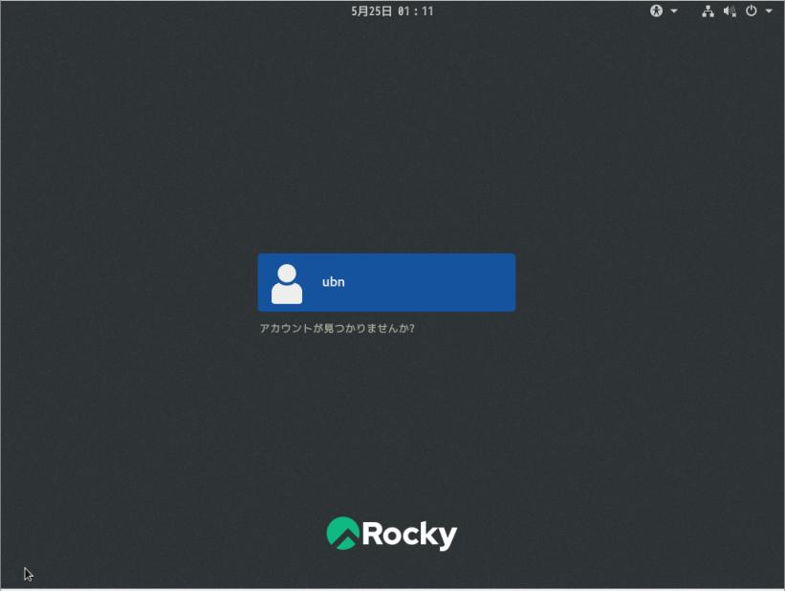
Task: Click the volume speaker icon
Action: (x=730, y=11)
